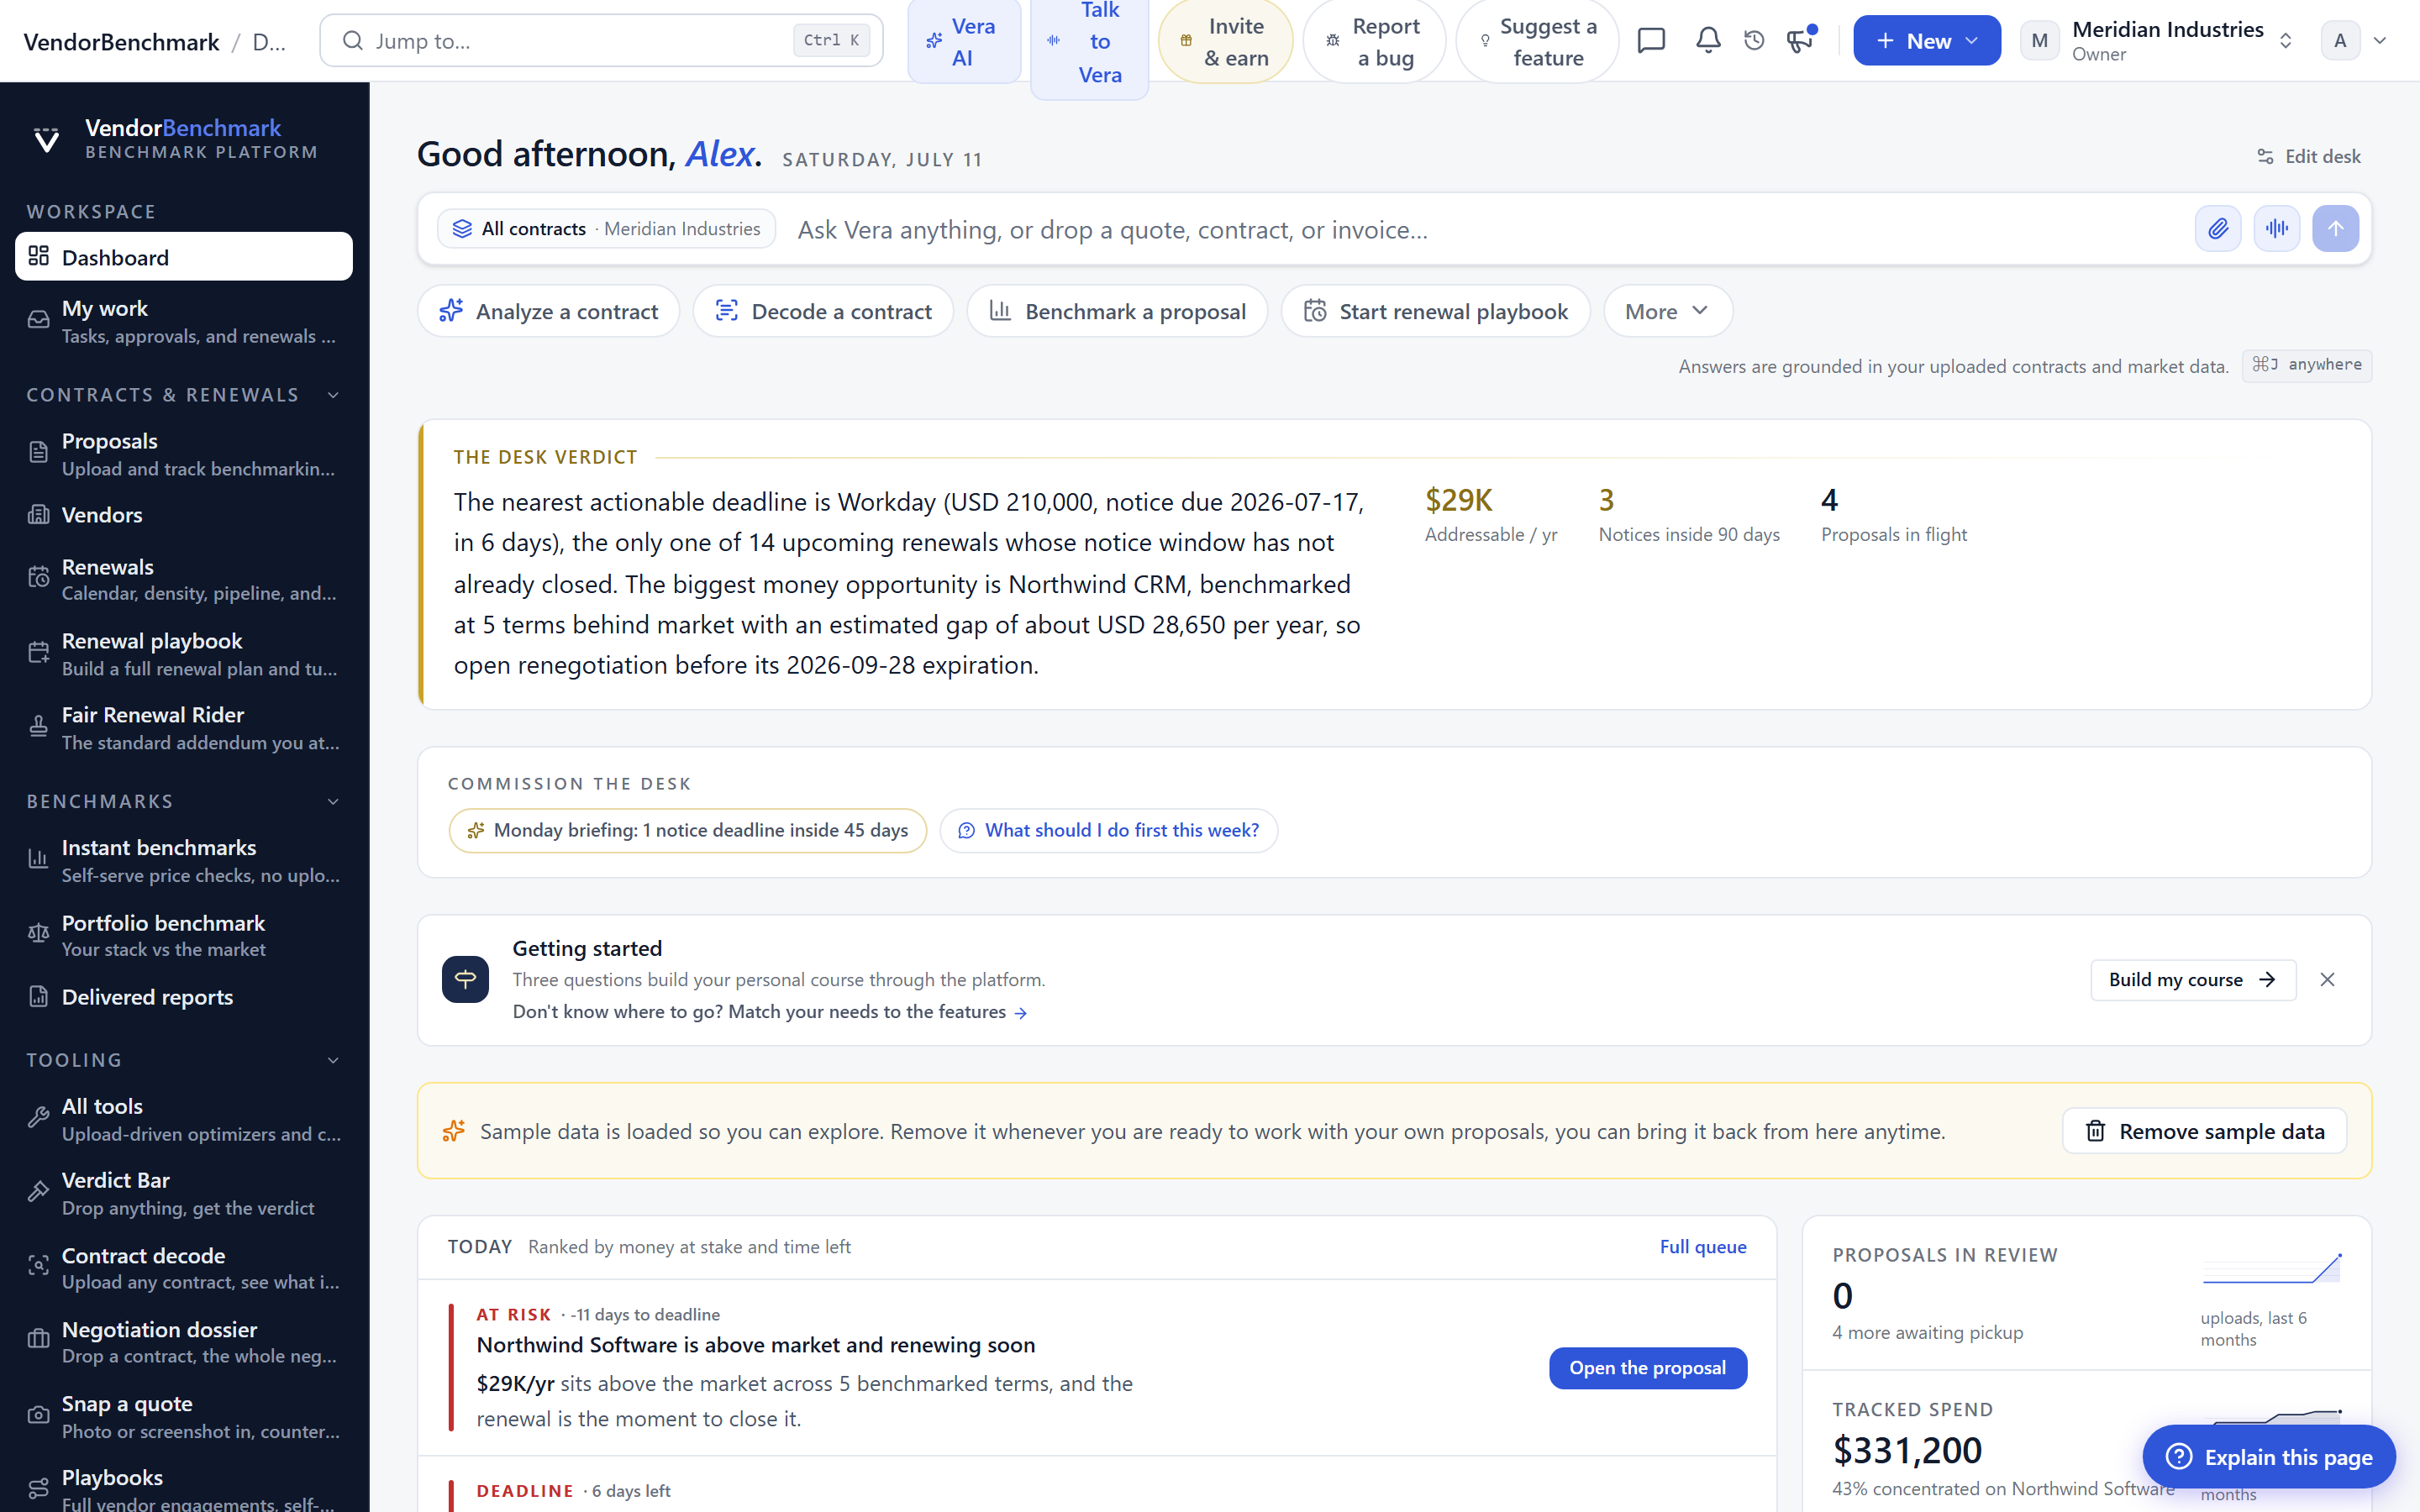Open the More actions dropdown
2420x1512 pixels.
(x=1667, y=311)
